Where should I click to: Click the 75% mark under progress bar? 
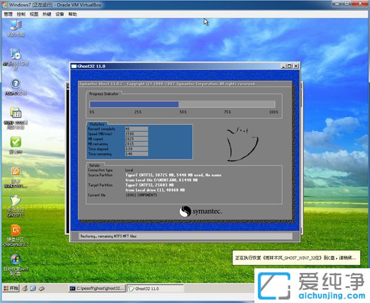click(x=227, y=112)
